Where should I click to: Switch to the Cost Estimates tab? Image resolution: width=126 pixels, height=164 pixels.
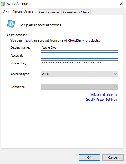[x=49, y=12]
